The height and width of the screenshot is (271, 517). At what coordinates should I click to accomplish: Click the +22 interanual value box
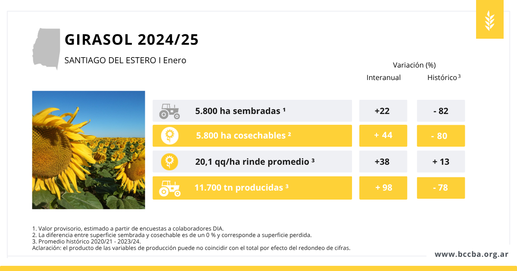[383, 111]
